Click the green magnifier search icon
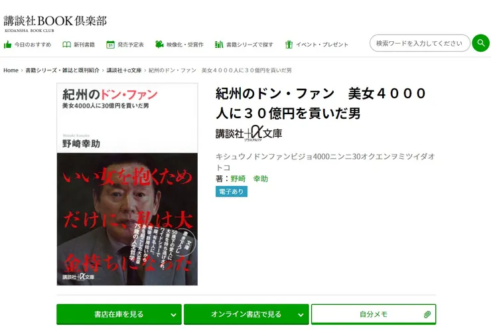 (x=480, y=43)
